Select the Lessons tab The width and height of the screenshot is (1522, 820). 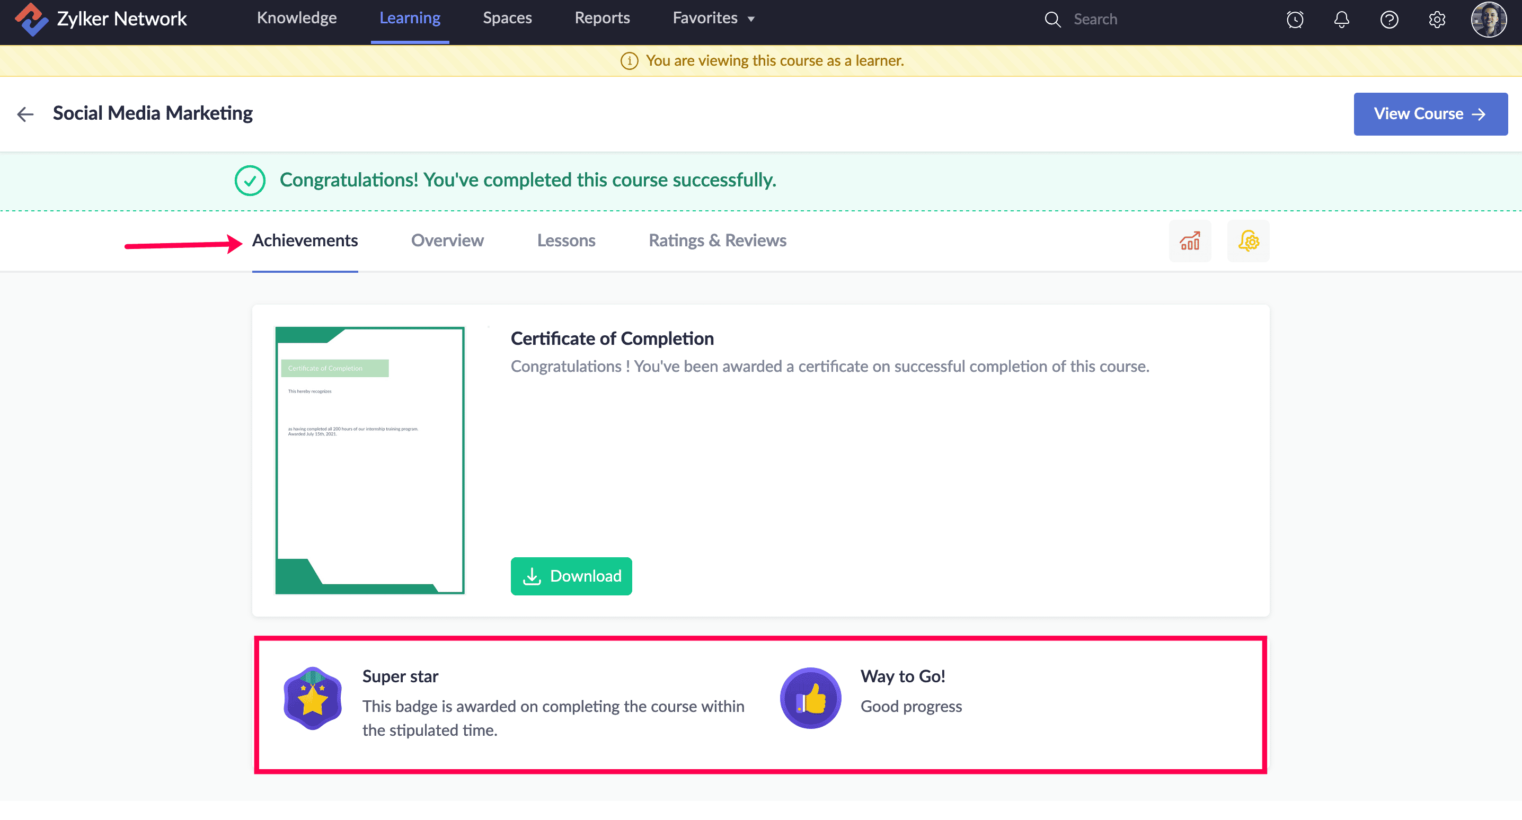566,240
